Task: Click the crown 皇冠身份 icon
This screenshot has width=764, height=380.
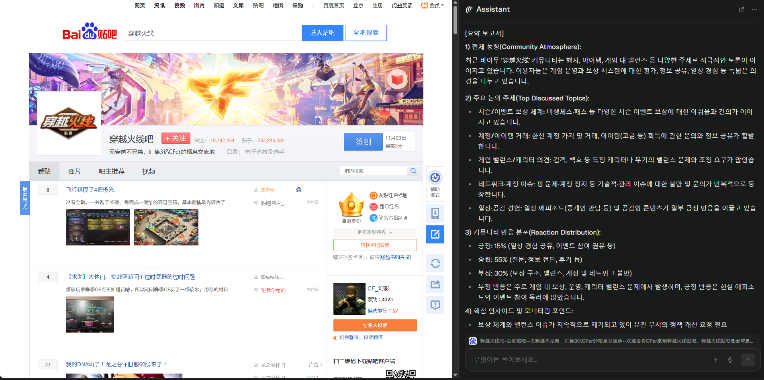Action: tap(351, 205)
